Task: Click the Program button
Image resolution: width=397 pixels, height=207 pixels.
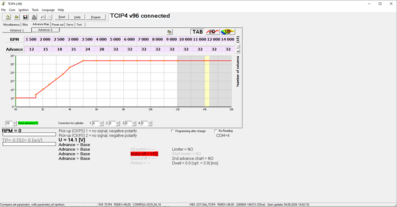Action: pos(96,17)
